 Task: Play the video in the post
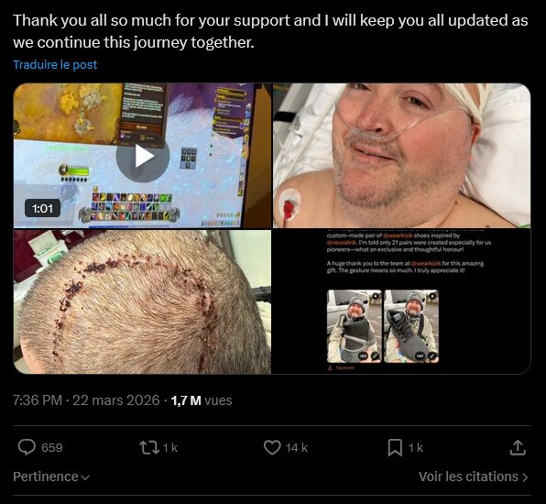point(143,156)
